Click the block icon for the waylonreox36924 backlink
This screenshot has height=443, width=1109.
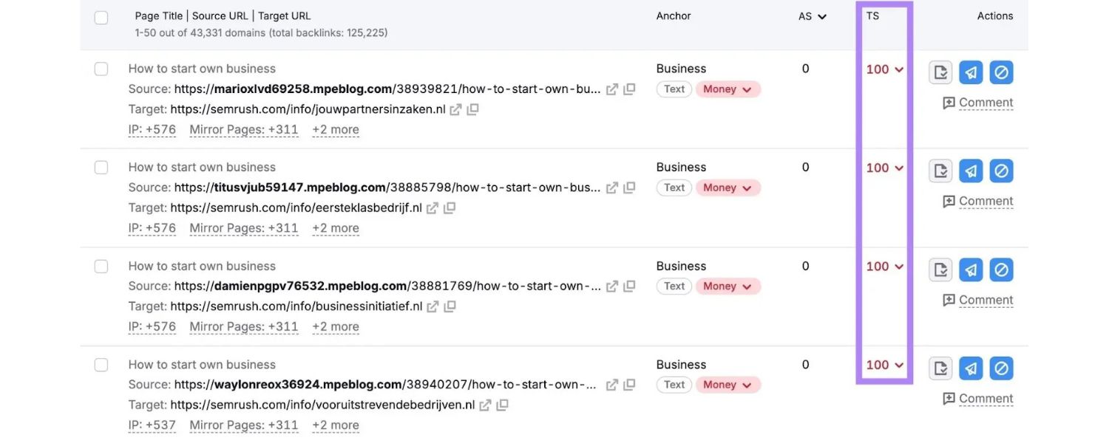pyautogui.click(x=1001, y=367)
